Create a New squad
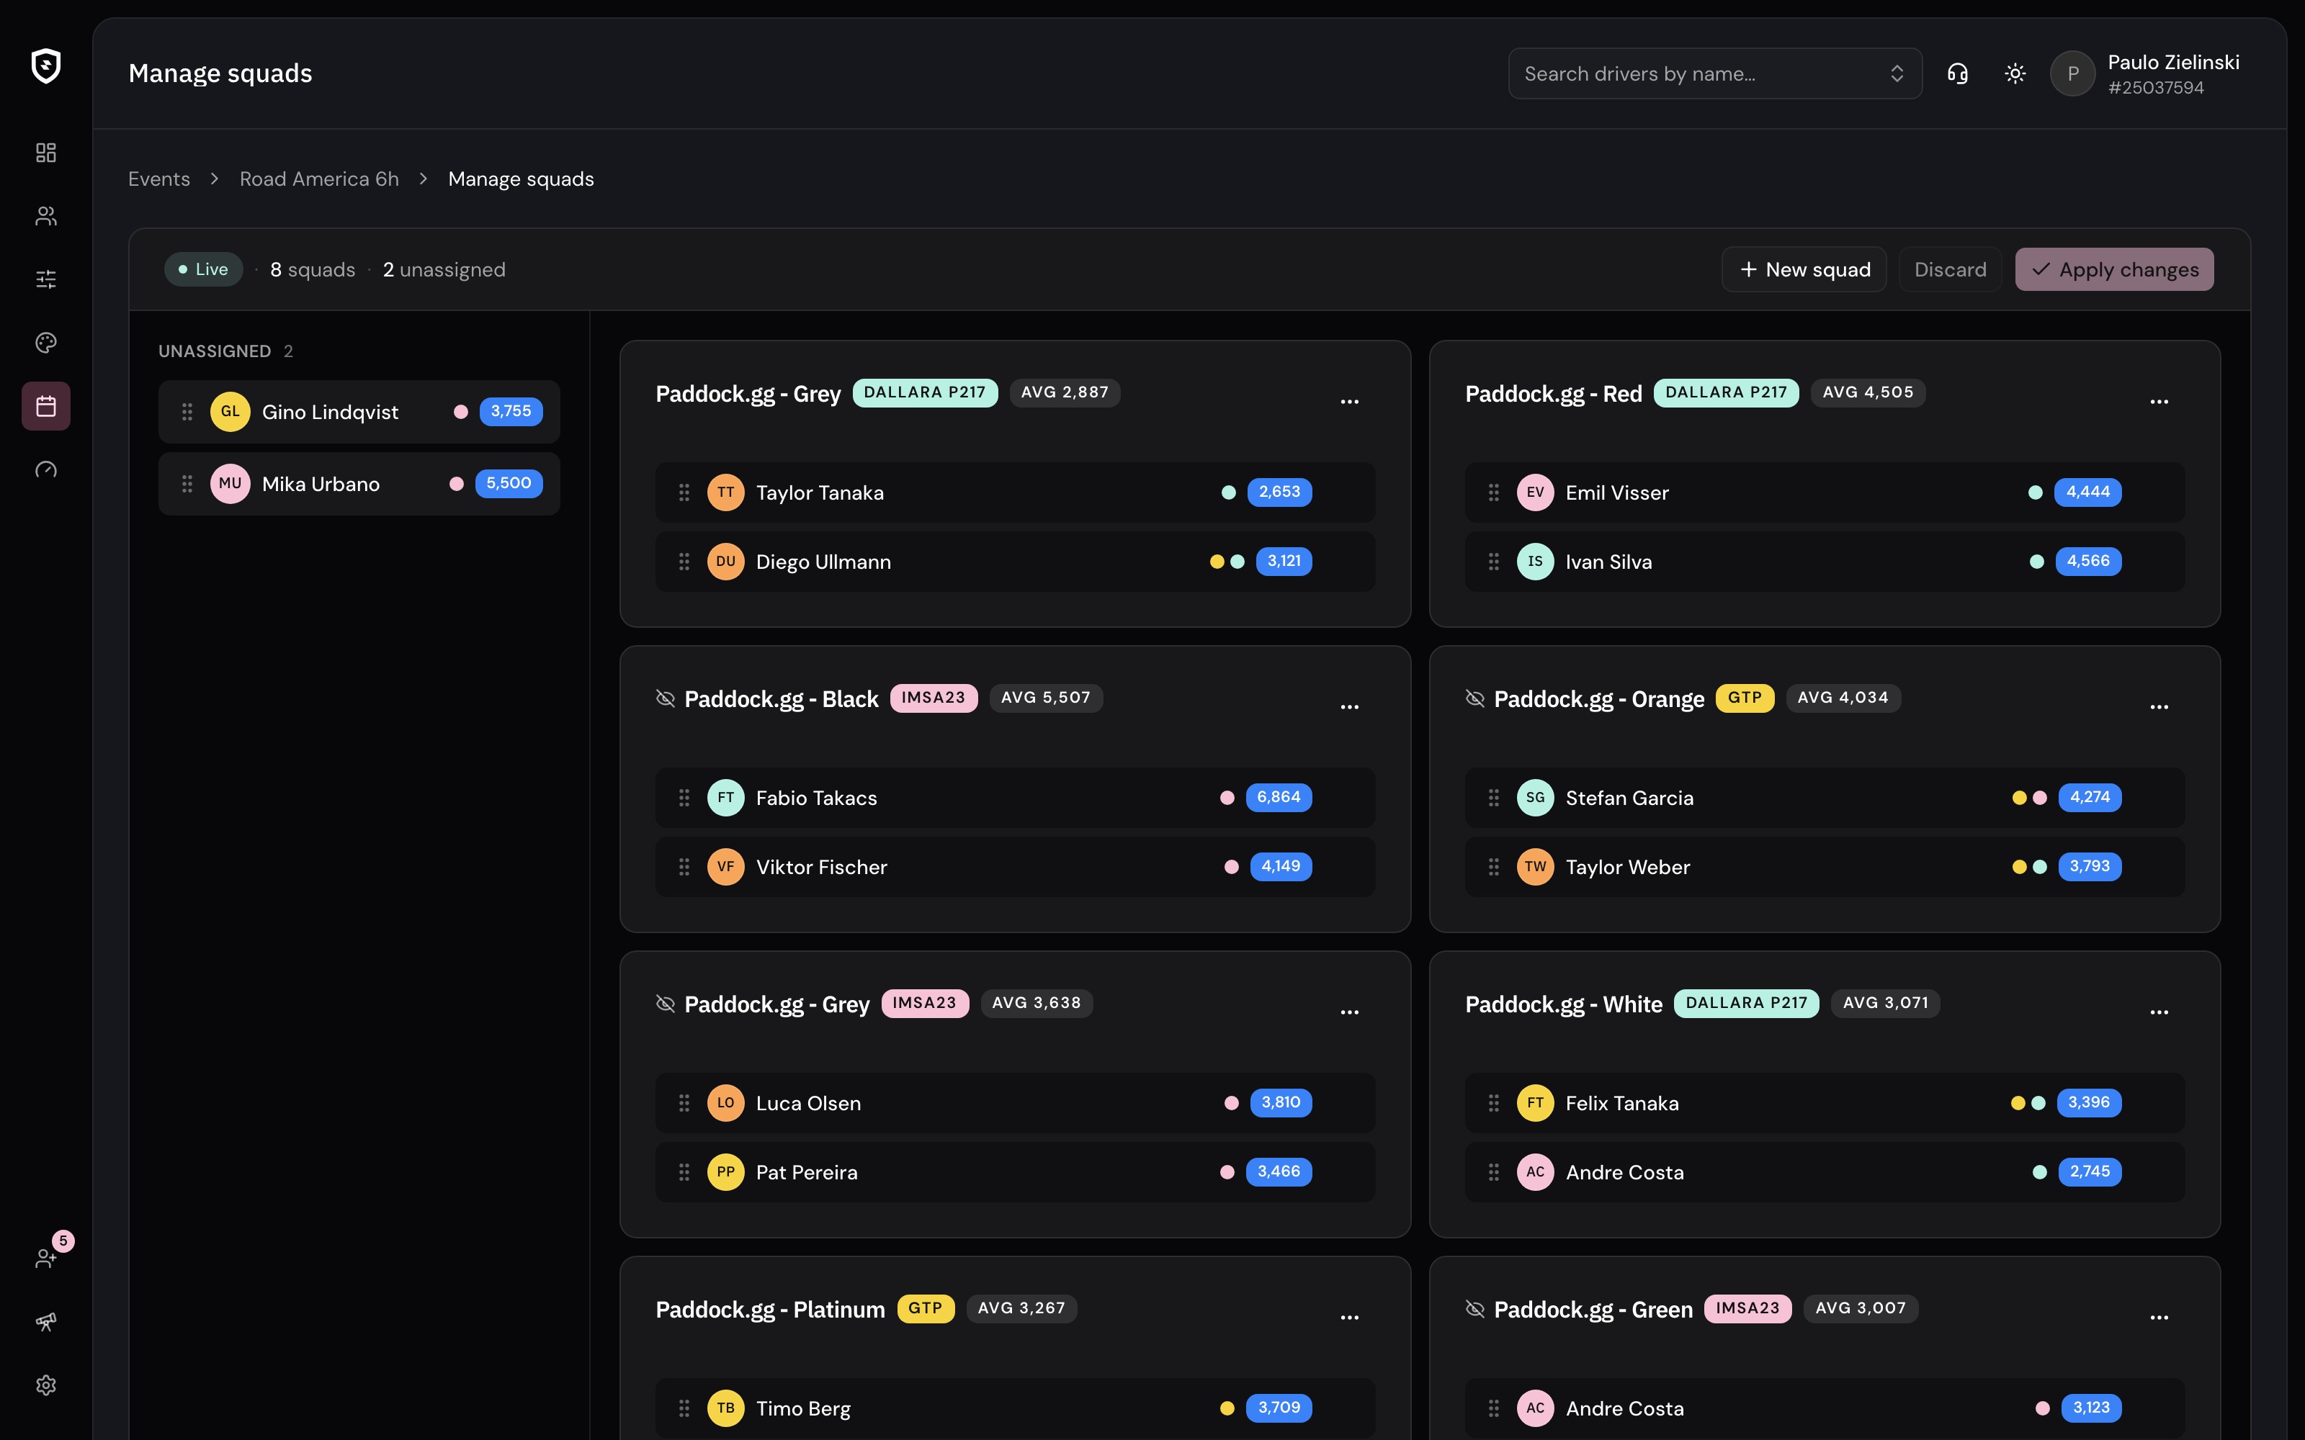 coord(1804,269)
